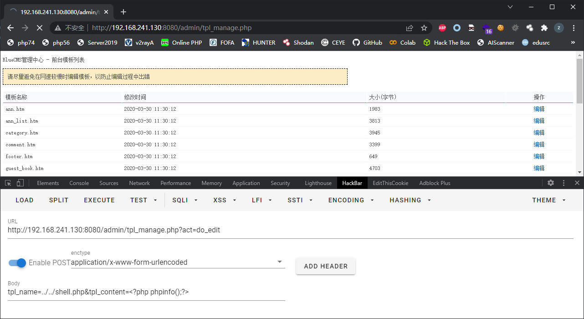
Task: Switch to the Adblock Plus tab
Action: click(x=435, y=183)
